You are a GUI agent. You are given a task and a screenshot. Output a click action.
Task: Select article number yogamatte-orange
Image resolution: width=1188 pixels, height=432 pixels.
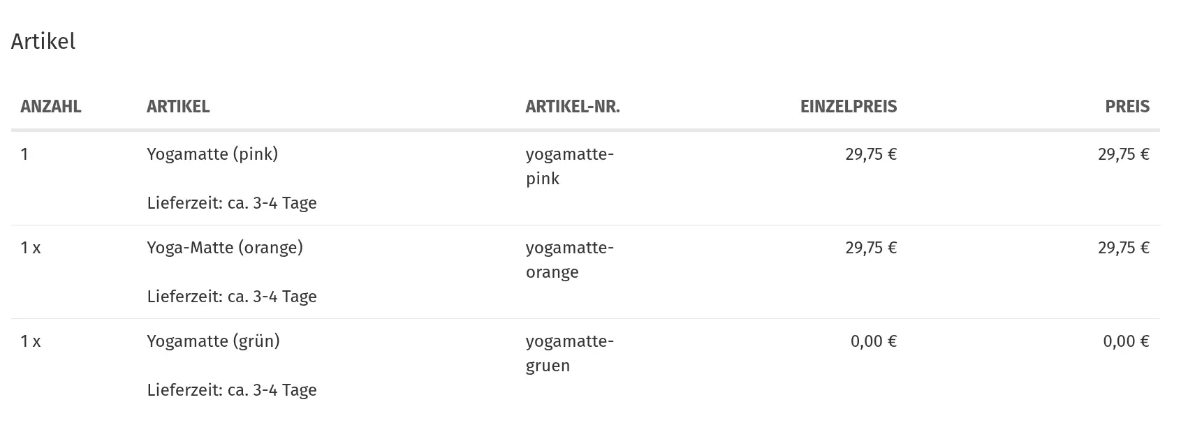pyautogui.click(x=570, y=260)
